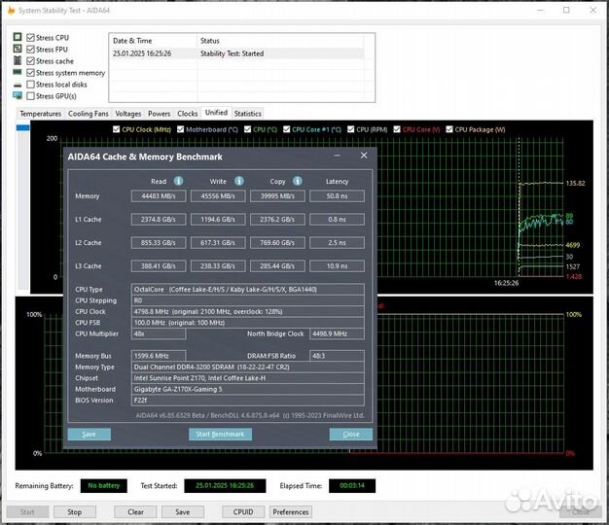Select the Unified tab
This screenshot has height=525, width=609.
[x=216, y=113]
